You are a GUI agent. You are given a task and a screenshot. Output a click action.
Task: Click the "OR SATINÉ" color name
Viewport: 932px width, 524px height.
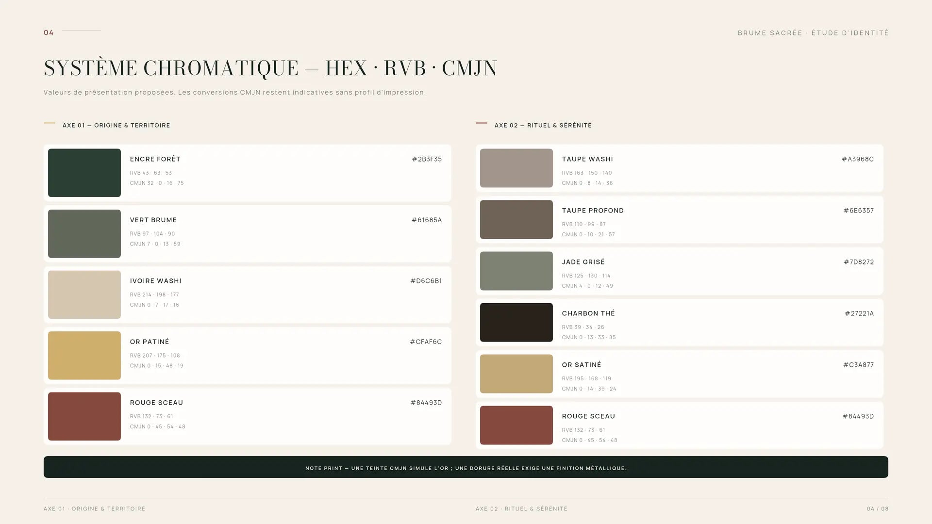[x=582, y=364]
